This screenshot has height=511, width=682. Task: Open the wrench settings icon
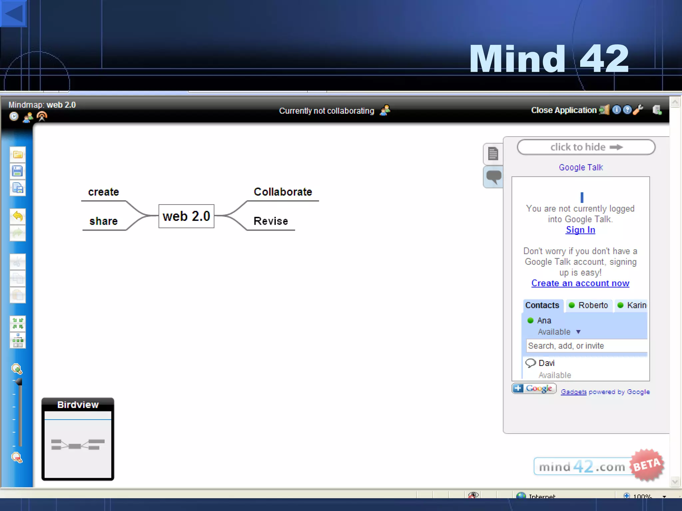coord(638,110)
